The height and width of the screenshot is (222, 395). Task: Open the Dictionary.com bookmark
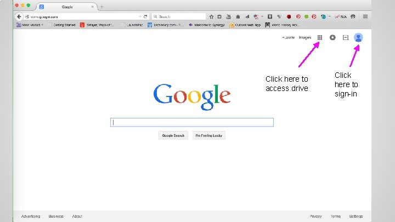click(166, 25)
